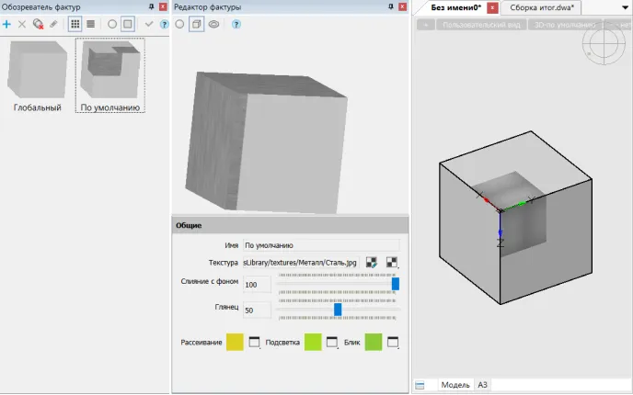The height and width of the screenshot is (395, 633).
Task: Click the Глянец slider handle
Action: (x=338, y=310)
